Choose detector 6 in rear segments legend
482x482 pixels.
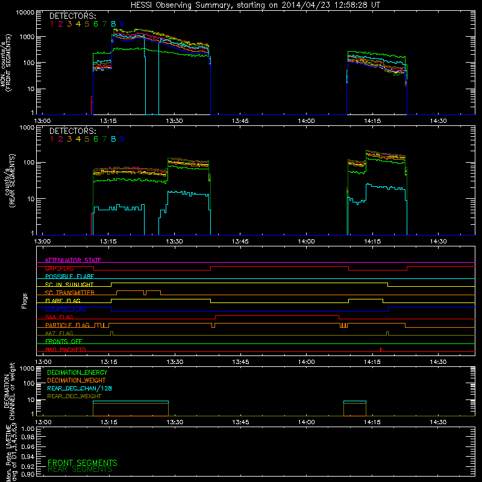[96, 139]
